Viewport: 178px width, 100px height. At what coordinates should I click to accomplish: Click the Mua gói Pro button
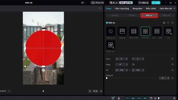126,3
